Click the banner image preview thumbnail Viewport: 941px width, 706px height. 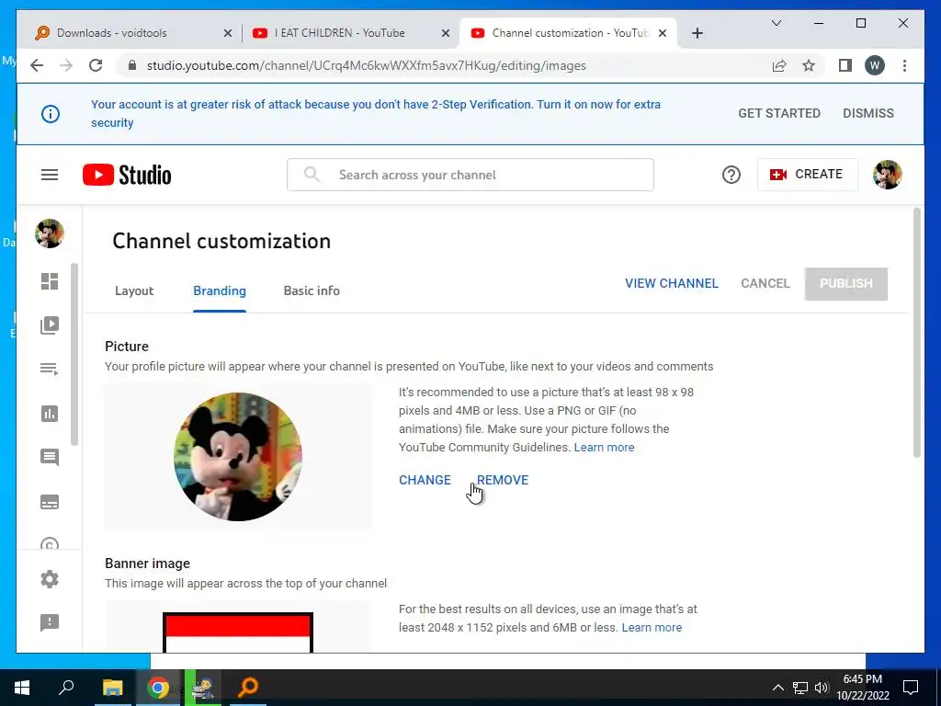238,632
